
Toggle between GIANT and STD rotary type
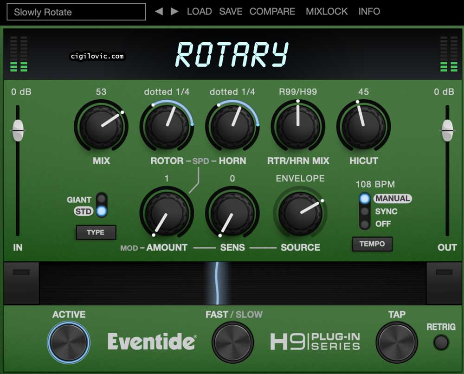[x=102, y=205]
